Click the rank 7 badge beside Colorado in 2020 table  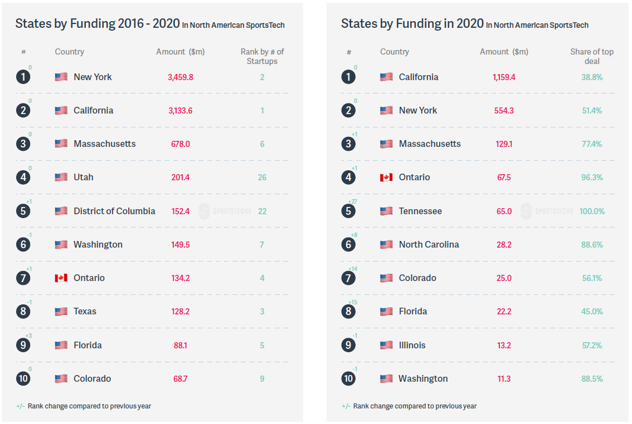[349, 278]
